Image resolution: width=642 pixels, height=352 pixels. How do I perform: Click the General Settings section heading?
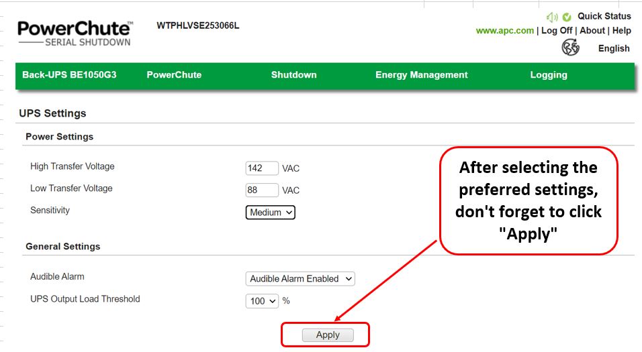pyautogui.click(x=62, y=247)
